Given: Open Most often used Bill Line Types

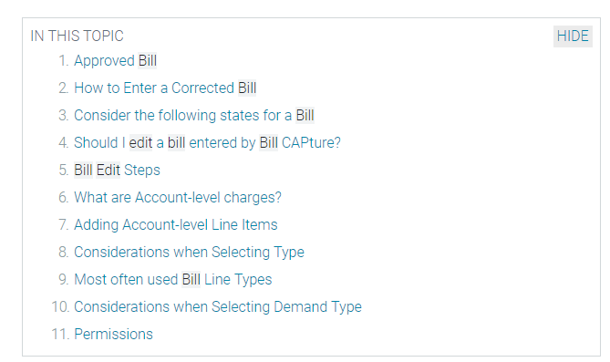Looking at the screenshot, I should [x=173, y=280].
